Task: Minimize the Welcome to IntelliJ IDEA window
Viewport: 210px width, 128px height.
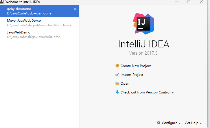Action: pyautogui.click(x=177, y=2)
